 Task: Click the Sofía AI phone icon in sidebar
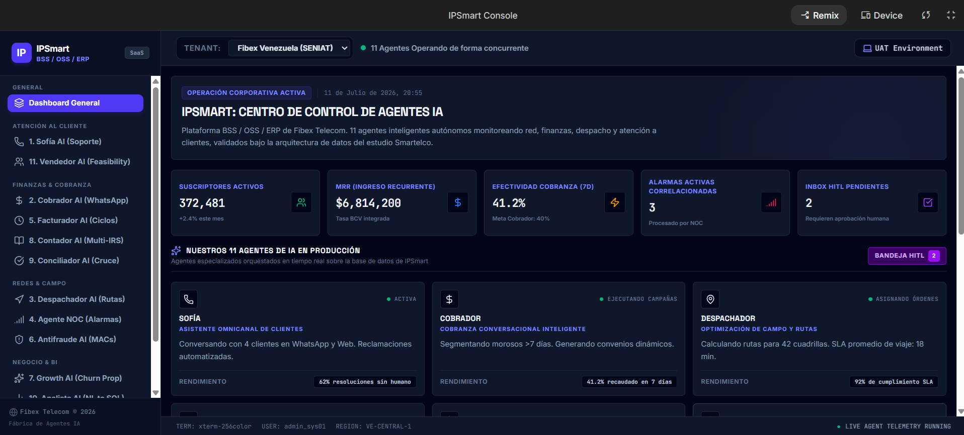[19, 142]
